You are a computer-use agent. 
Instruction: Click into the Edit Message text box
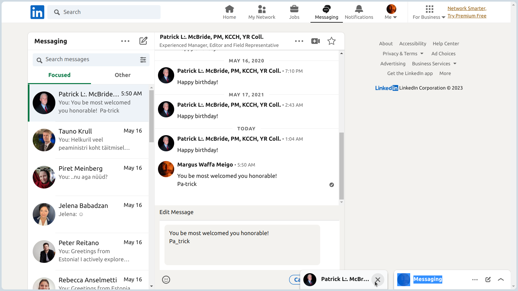[242, 245]
